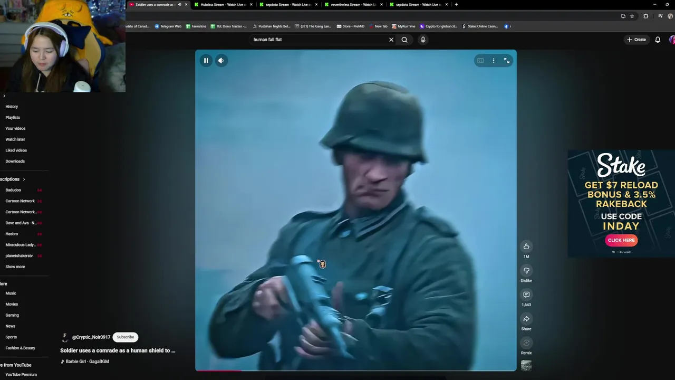This screenshot has width=675, height=380.
Task: Open the sound thumbnail below Remix
Action: [526, 365]
